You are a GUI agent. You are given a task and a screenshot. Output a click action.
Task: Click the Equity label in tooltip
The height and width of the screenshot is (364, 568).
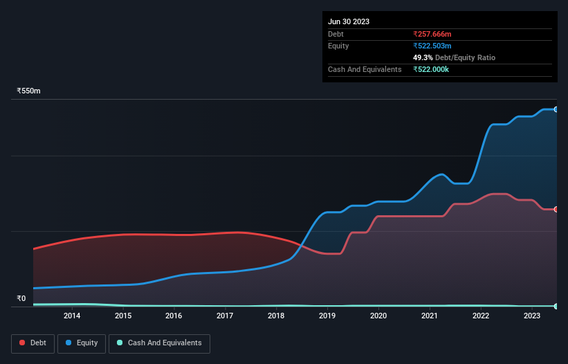tap(338, 46)
